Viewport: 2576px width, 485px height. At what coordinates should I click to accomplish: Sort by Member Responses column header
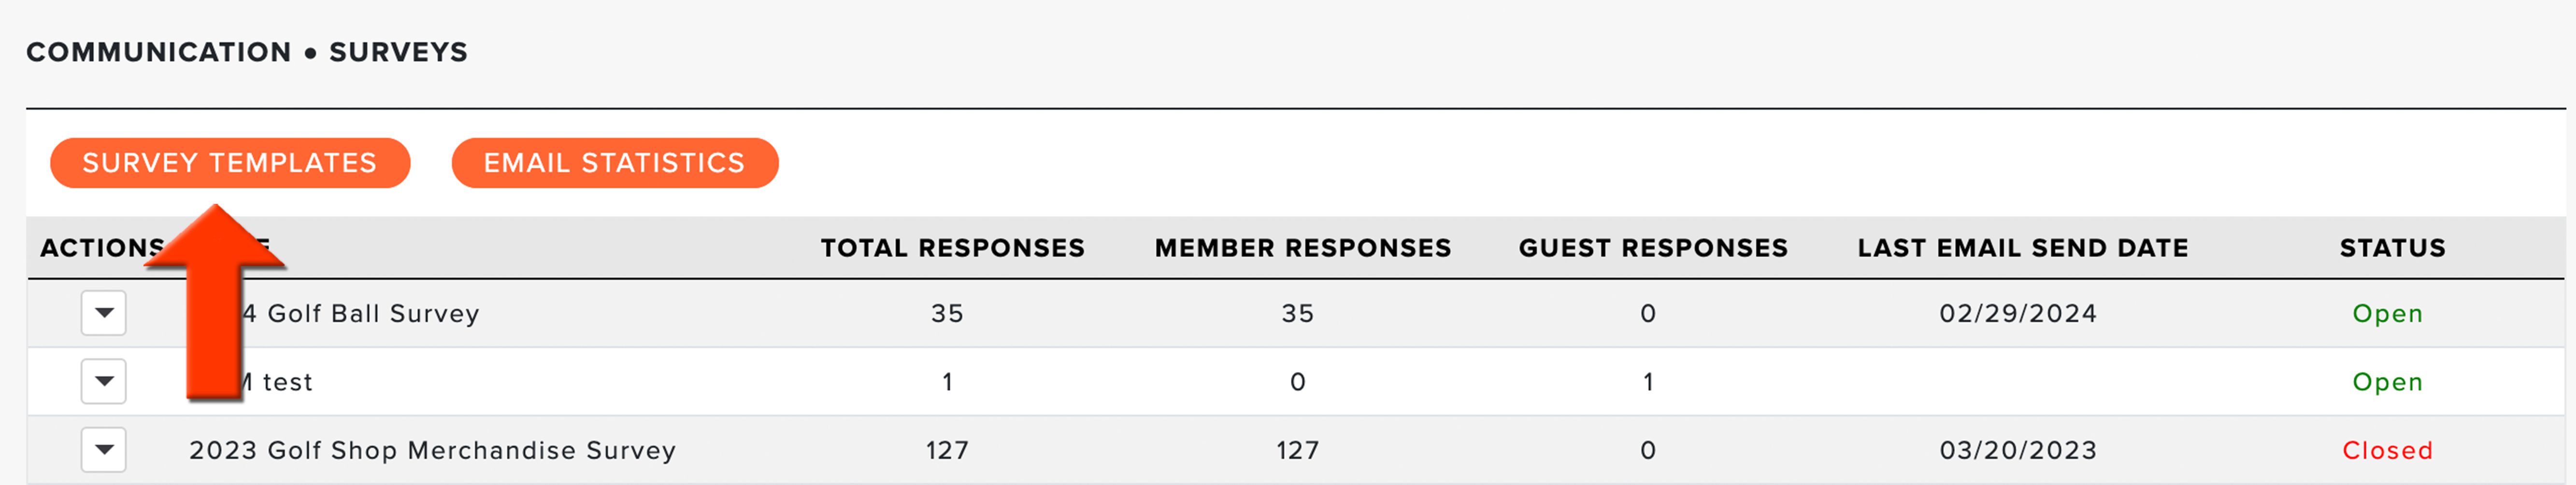pyautogui.click(x=1303, y=248)
